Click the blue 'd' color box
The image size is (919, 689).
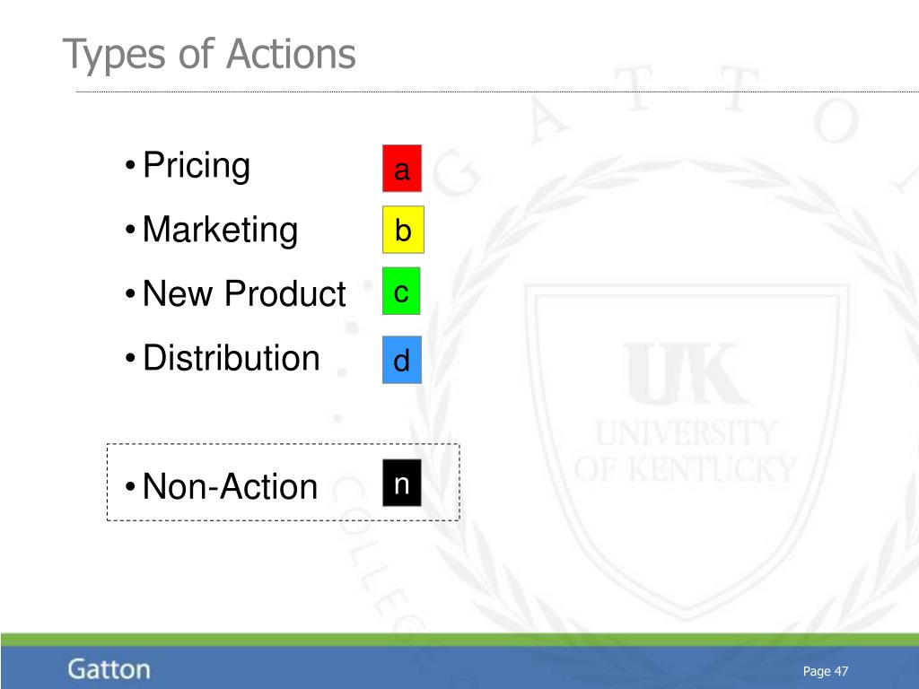pos(402,360)
